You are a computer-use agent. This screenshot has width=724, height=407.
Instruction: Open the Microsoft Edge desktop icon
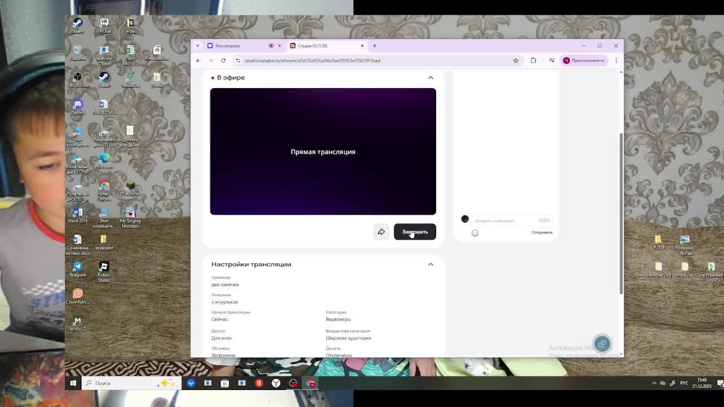click(104, 163)
